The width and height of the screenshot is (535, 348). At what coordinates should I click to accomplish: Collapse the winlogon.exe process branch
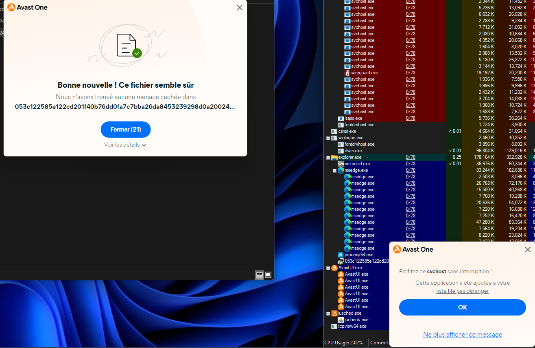click(x=328, y=138)
